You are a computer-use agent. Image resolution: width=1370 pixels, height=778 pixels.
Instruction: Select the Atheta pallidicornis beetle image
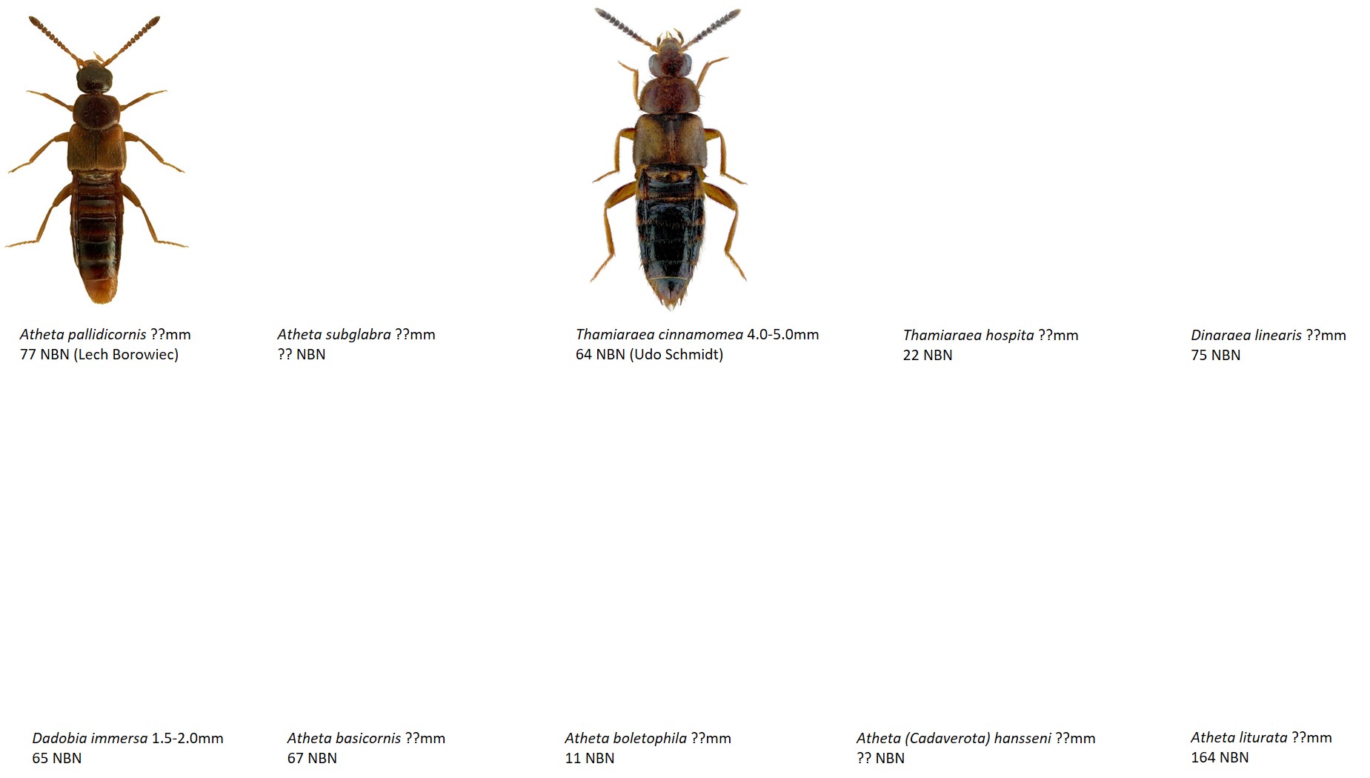coord(97,159)
